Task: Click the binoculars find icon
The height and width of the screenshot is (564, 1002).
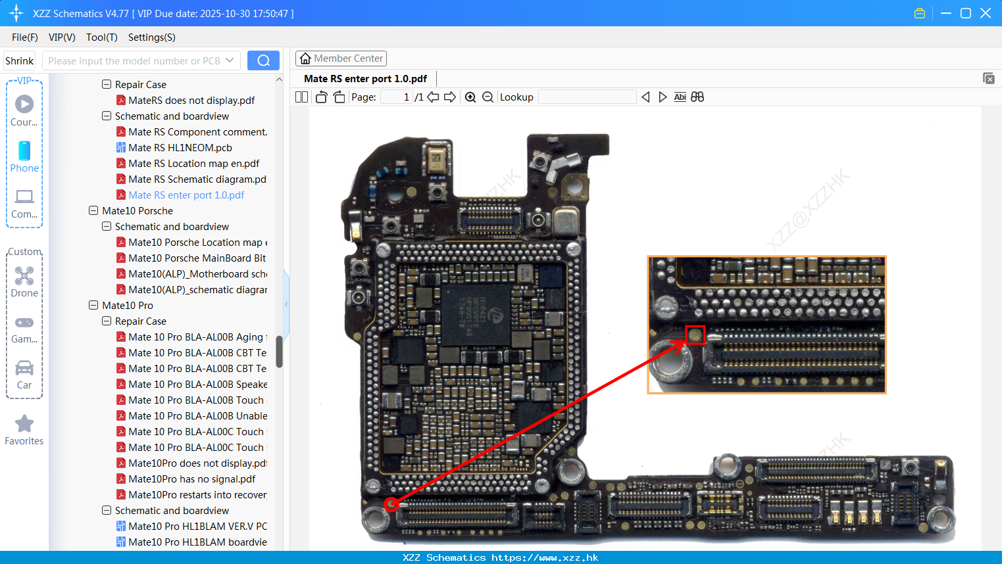Action: pos(697,97)
